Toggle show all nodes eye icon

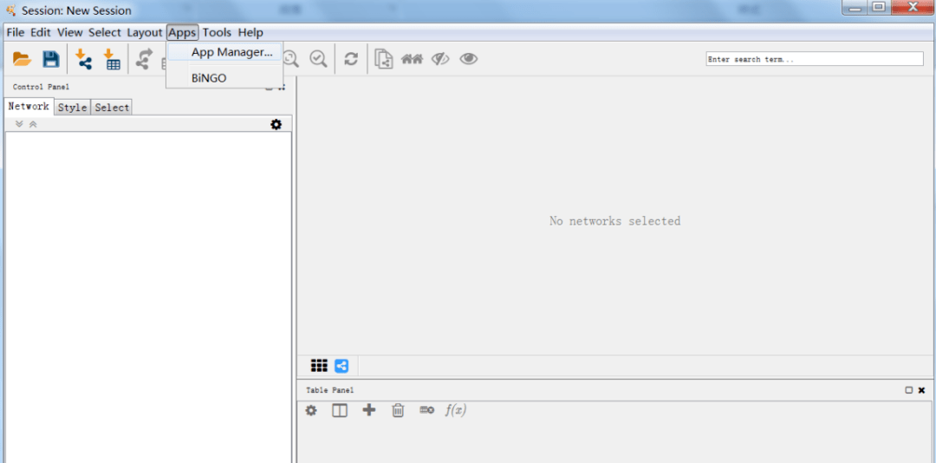(x=469, y=59)
